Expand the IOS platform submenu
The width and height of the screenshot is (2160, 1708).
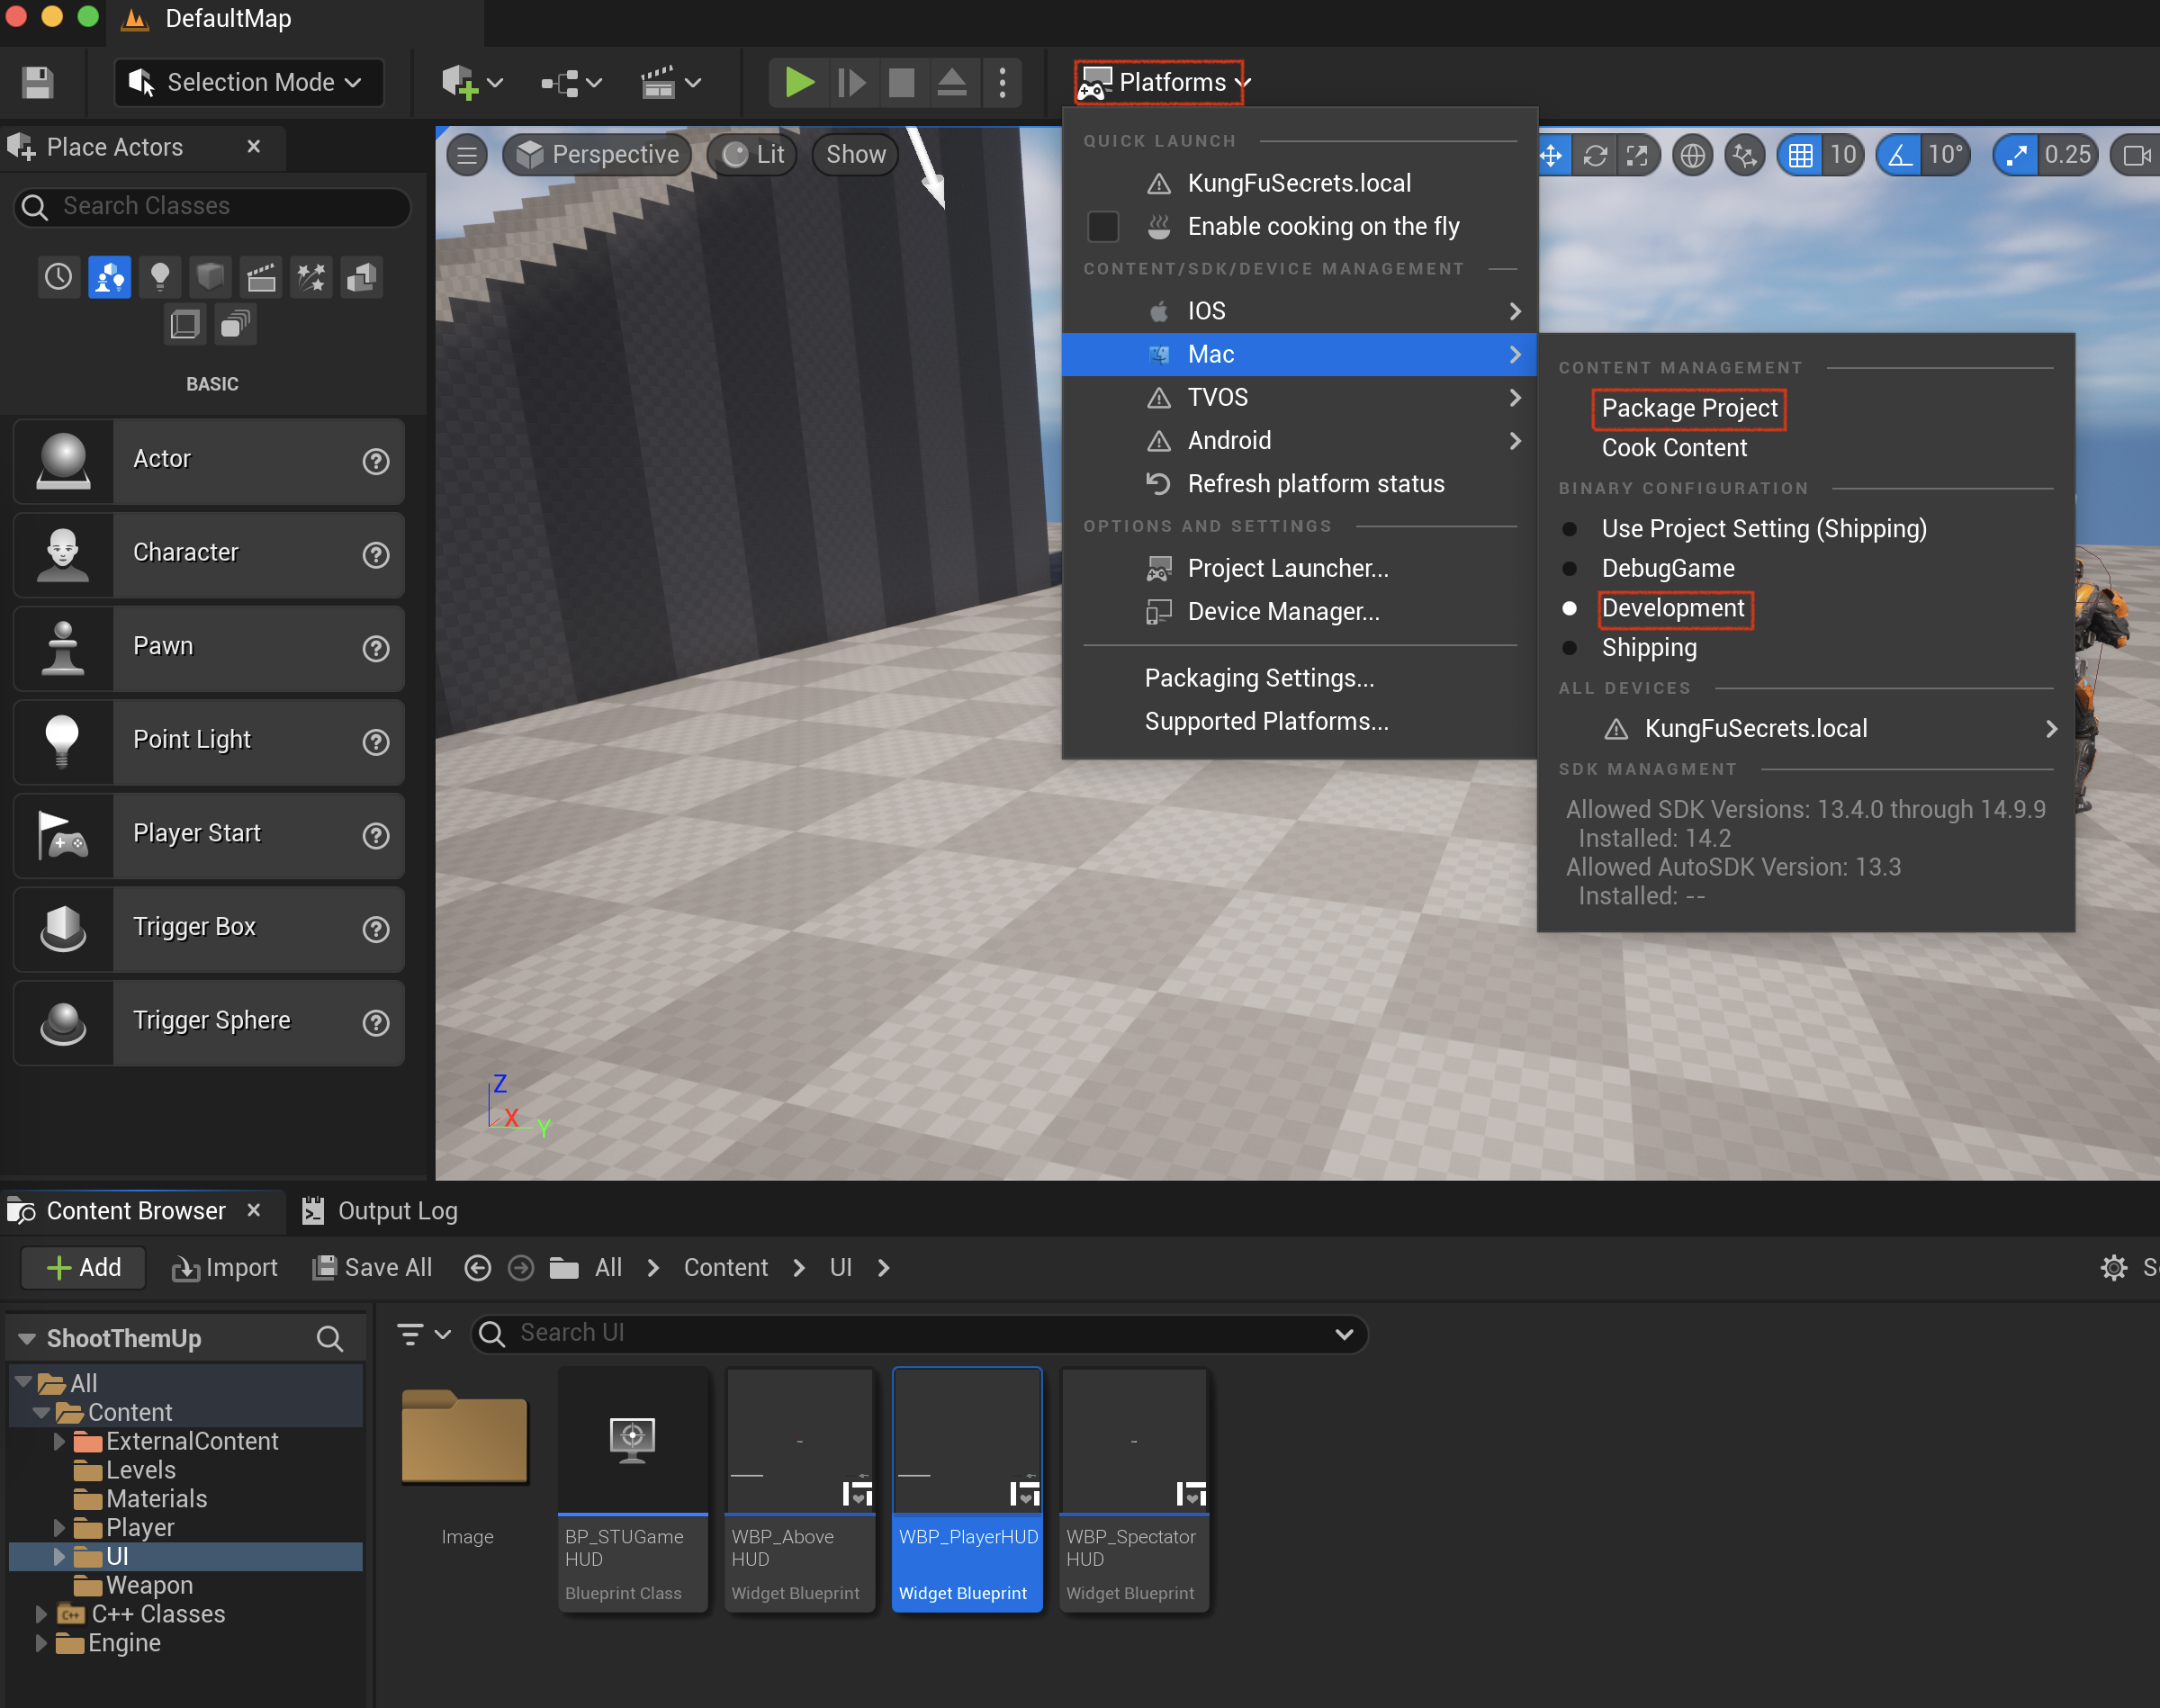1298,311
